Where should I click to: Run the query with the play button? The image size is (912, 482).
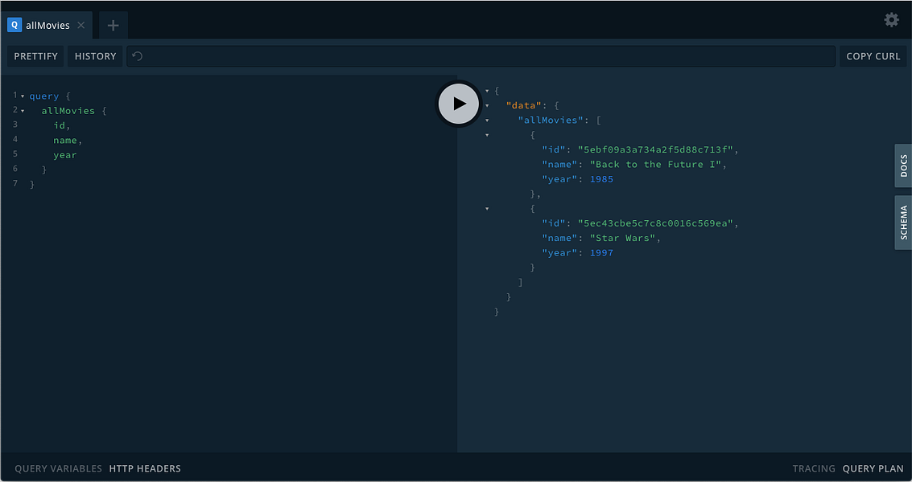click(x=459, y=104)
